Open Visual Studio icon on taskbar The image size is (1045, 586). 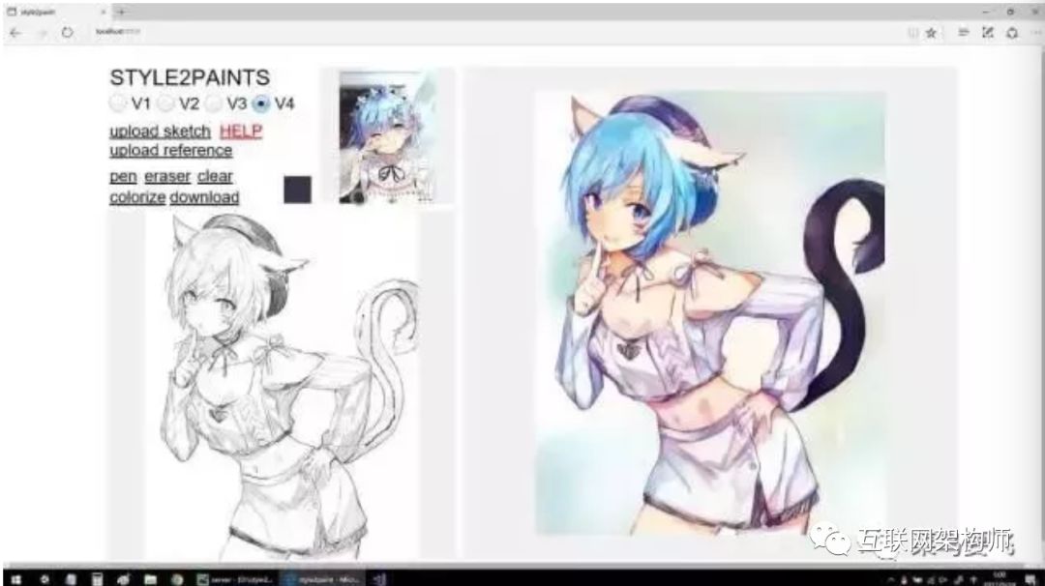pyautogui.click(x=380, y=579)
